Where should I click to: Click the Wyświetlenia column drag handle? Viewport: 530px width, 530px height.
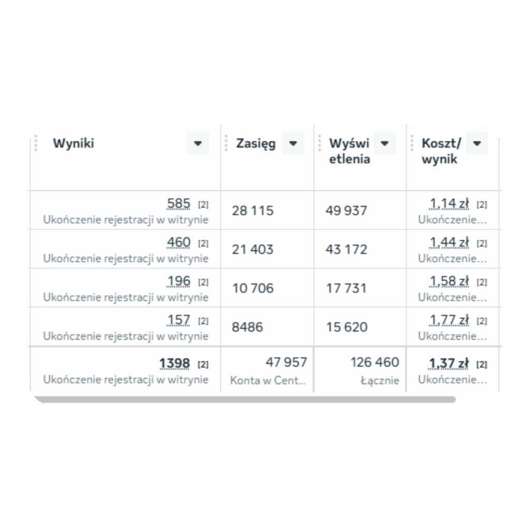[319, 143]
